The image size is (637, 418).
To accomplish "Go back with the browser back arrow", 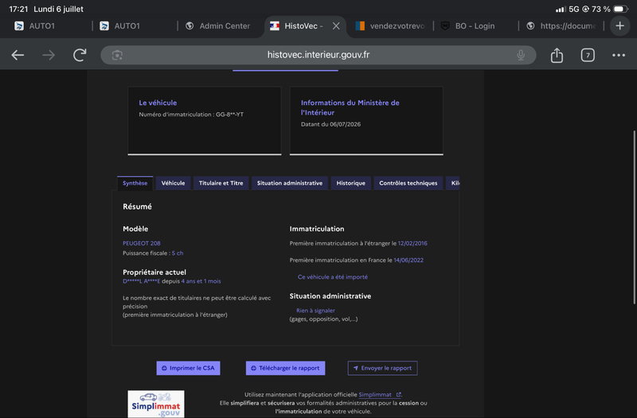I will pos(18,55).
